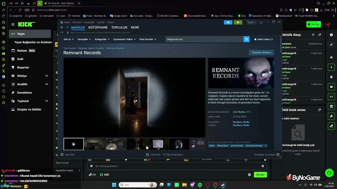The image size is (337, 189).
Task: Click the Go live button
Action: (x=314, y=24)
